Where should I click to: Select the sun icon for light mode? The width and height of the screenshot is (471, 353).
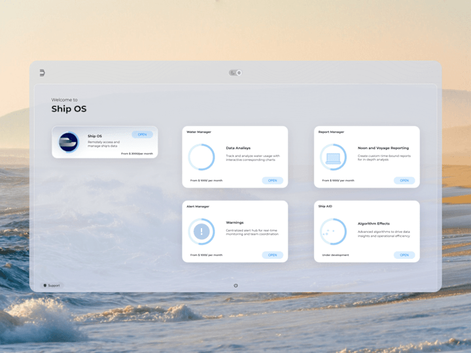pos(239,73)
